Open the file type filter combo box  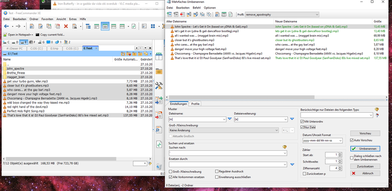(337, 115)
